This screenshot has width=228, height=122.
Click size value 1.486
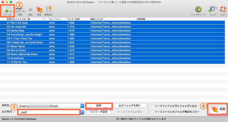click(x=71, y=34)
